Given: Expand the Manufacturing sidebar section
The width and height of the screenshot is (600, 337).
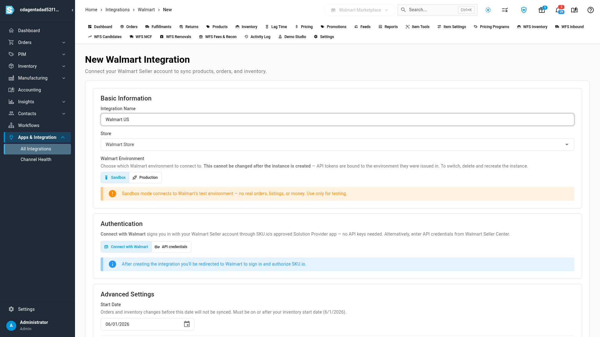Looking at the screenshot, I should [x=37, y=78].
